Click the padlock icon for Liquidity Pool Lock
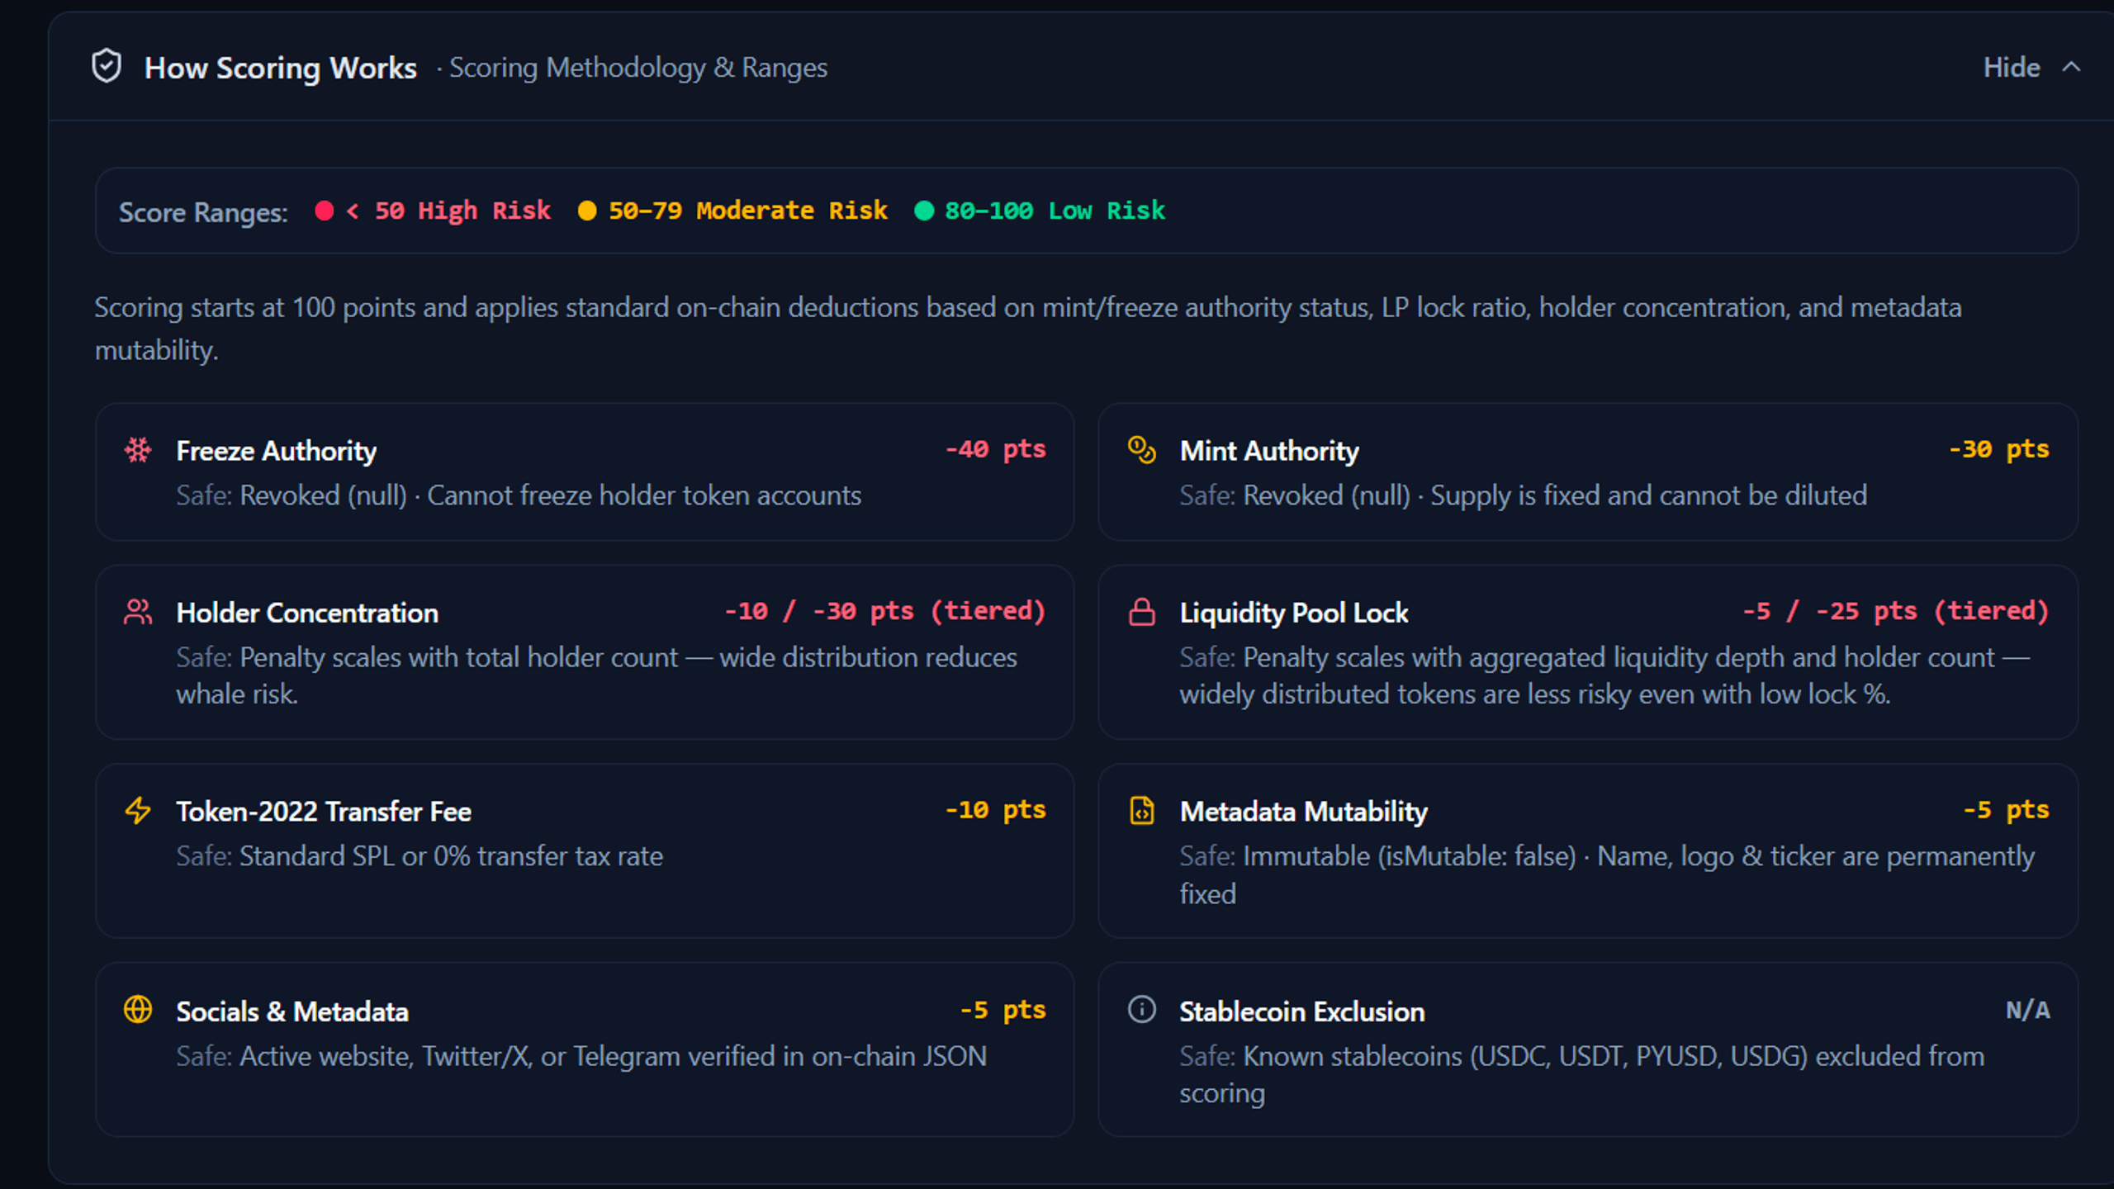The height and width of the screenshot is (1189, 2114). pos(1141,612)
